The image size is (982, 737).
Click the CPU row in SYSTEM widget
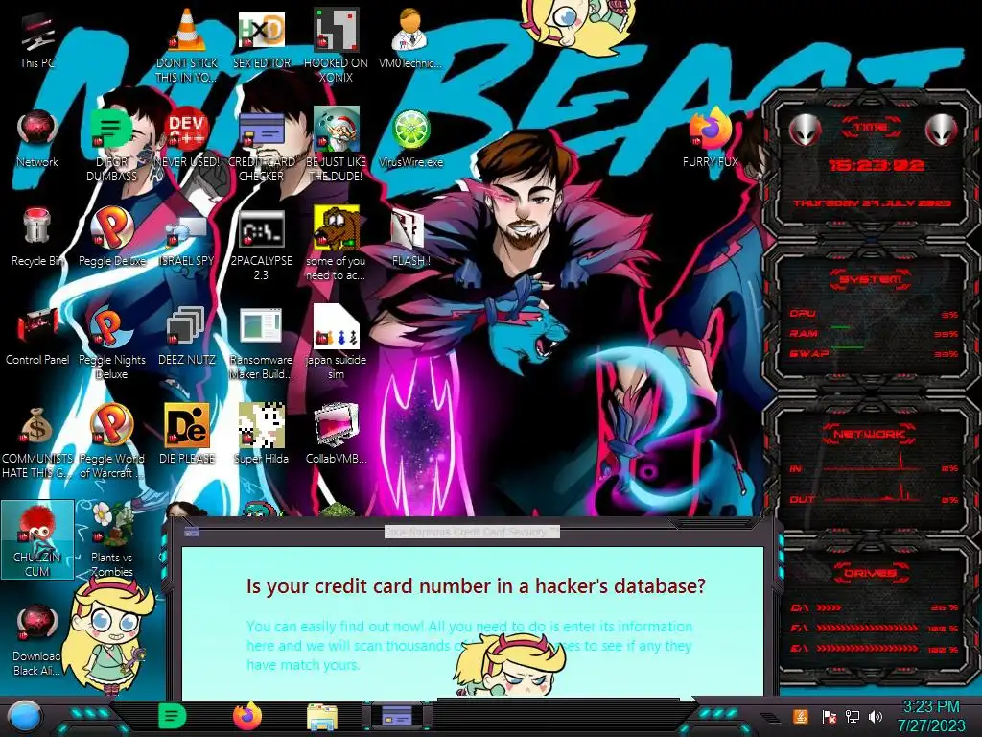874,314
